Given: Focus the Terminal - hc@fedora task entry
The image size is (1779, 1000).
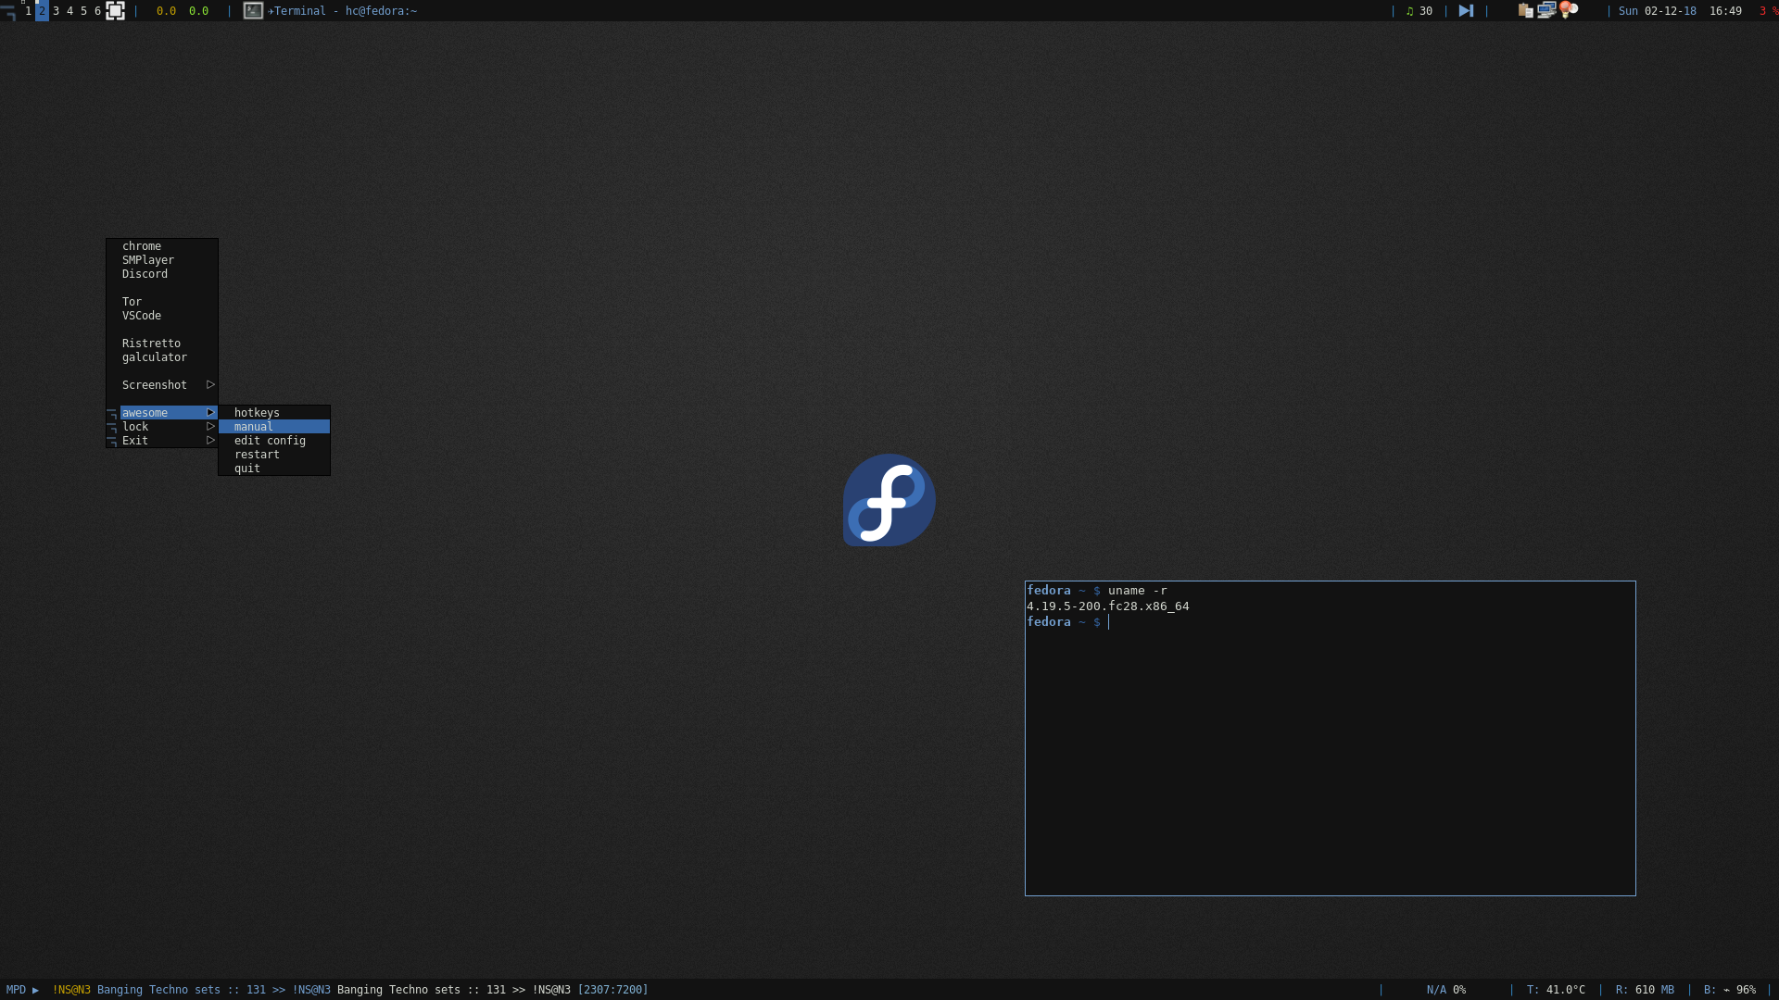Looking at the screenshot, I should coord(344,11).
